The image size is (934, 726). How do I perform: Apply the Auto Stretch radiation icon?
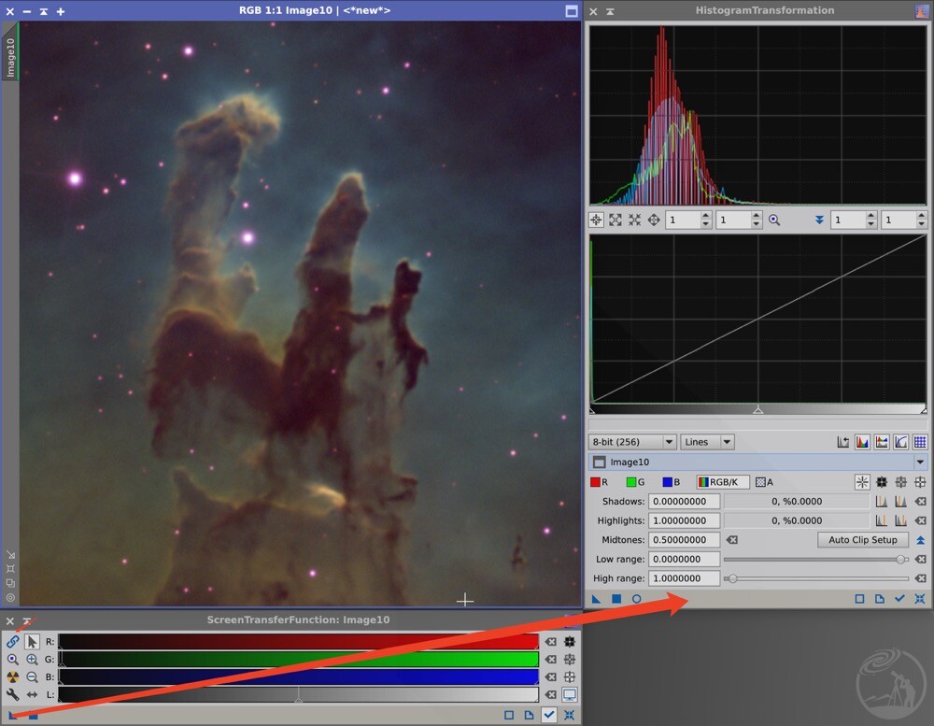12,677
